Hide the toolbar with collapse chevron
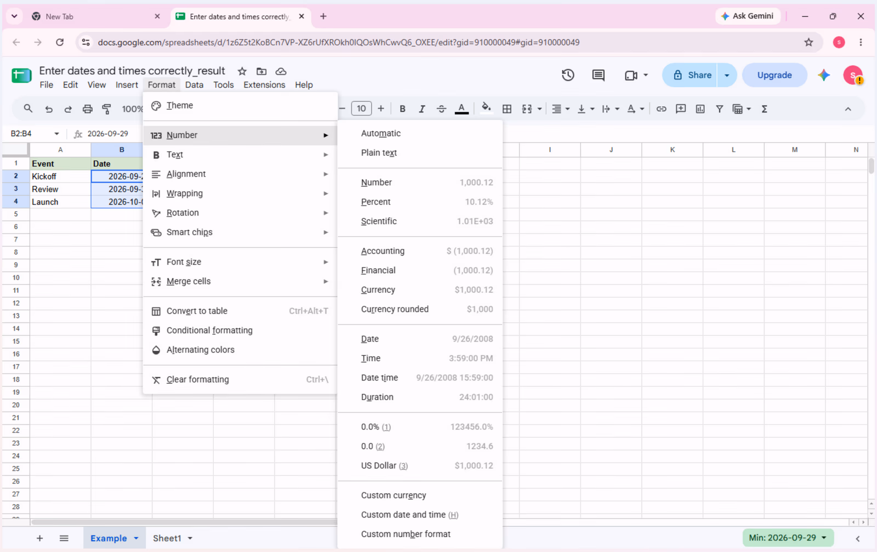The height and width of the screenshot is (552, 877). pos(848,109)
